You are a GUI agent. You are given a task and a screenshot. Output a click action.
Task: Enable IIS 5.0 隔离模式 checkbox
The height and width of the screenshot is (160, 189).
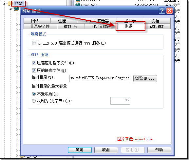pos(34,43)
